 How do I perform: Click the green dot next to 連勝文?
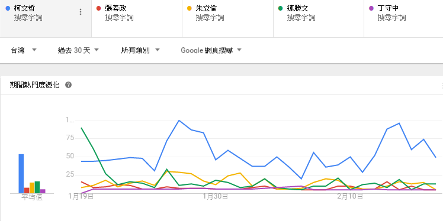(281, 8)
